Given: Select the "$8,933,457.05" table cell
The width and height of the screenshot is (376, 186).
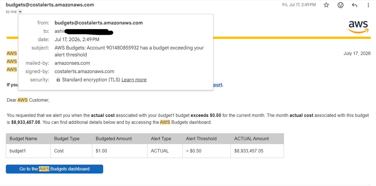Looking at the screenshot, I should 257,151.
